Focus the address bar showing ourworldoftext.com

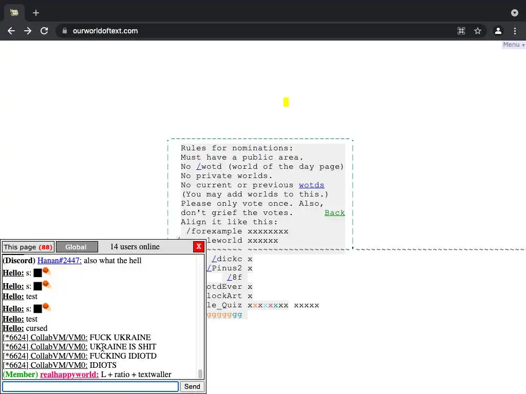coord(105,31)
